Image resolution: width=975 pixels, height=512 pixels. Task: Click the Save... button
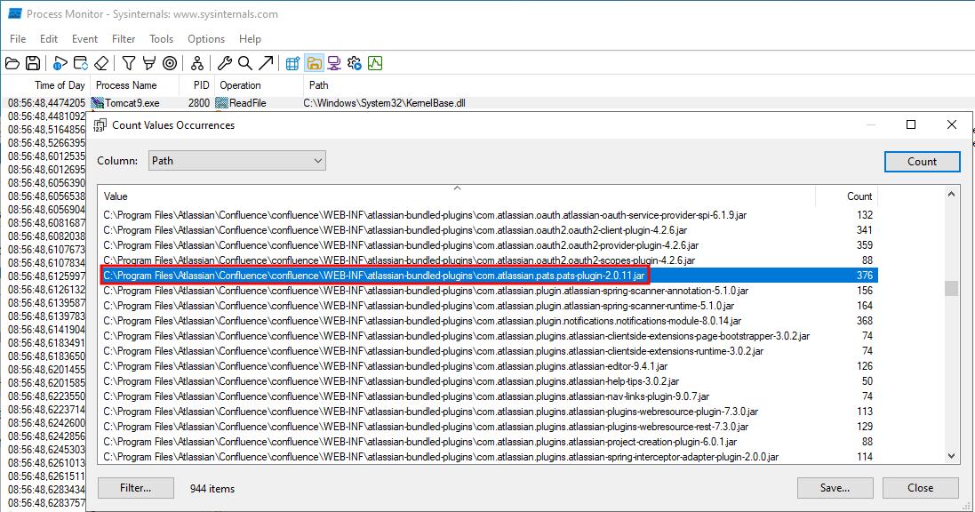(x=835, y=488)
